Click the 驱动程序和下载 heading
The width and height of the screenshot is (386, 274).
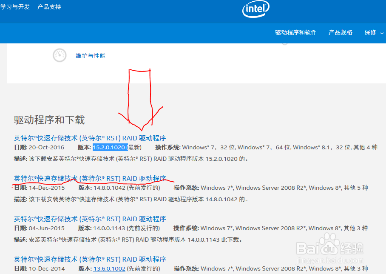coord(49,120)
